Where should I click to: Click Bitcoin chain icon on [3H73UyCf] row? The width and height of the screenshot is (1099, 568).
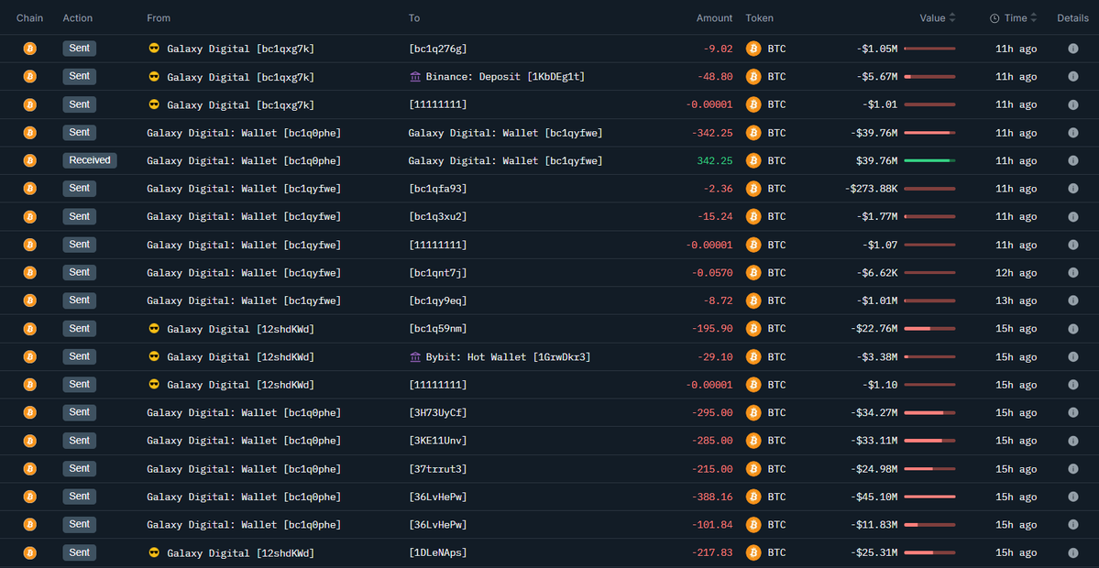tap(29, 412)
